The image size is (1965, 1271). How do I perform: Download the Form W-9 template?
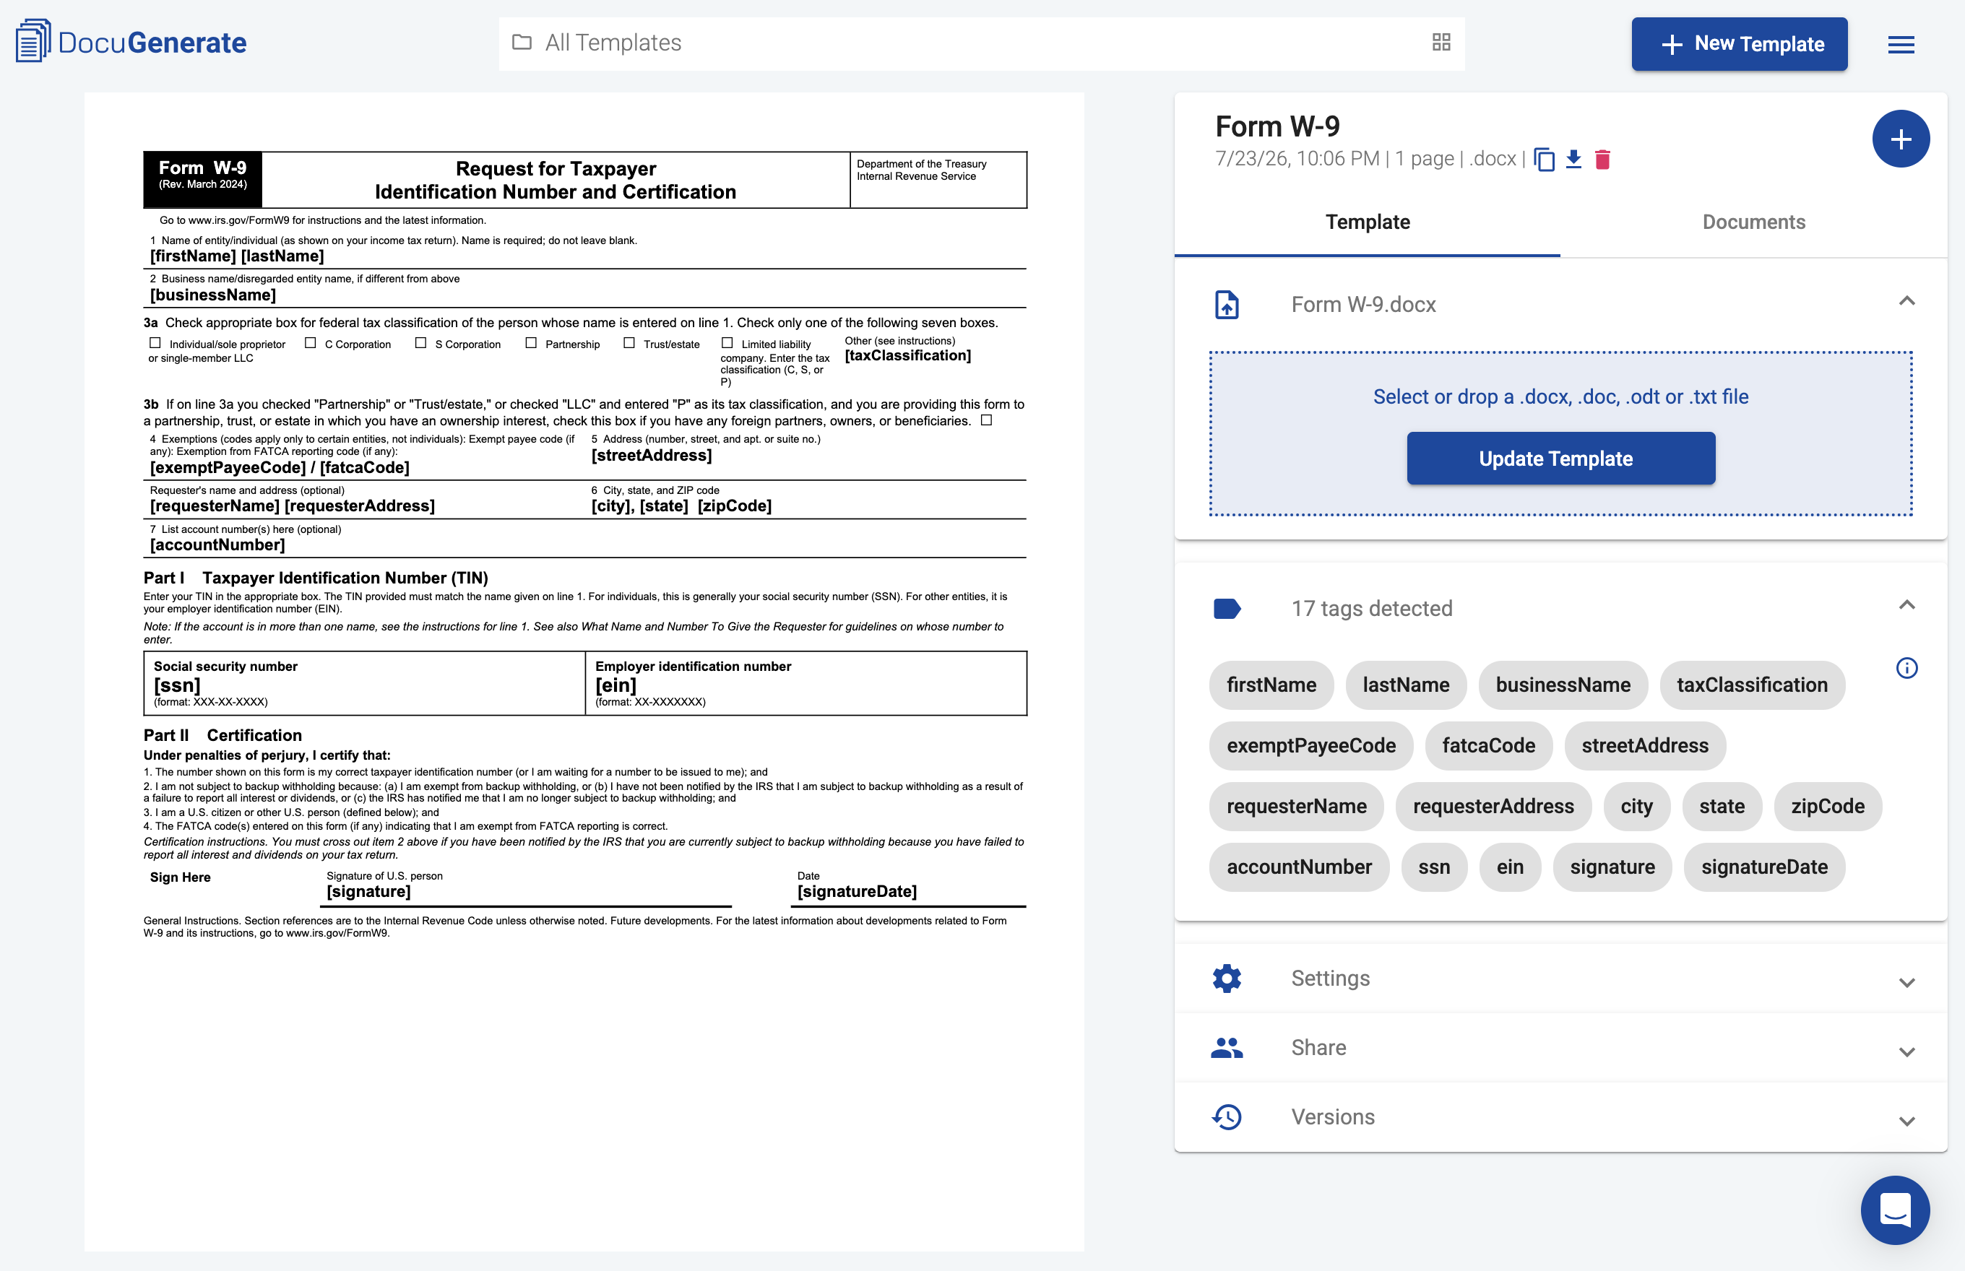click(1573, 160)
